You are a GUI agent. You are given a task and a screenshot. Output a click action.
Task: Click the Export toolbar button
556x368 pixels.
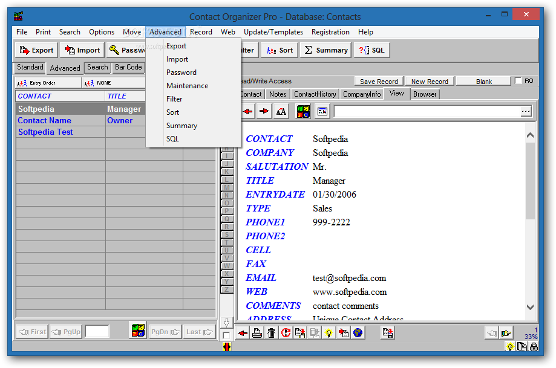(x=36, y=50)
